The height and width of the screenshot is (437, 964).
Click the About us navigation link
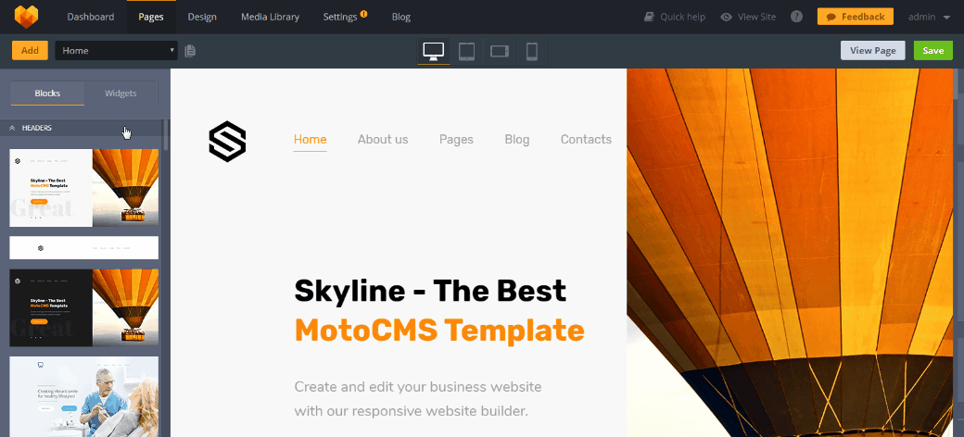click(x=382, y=140)
